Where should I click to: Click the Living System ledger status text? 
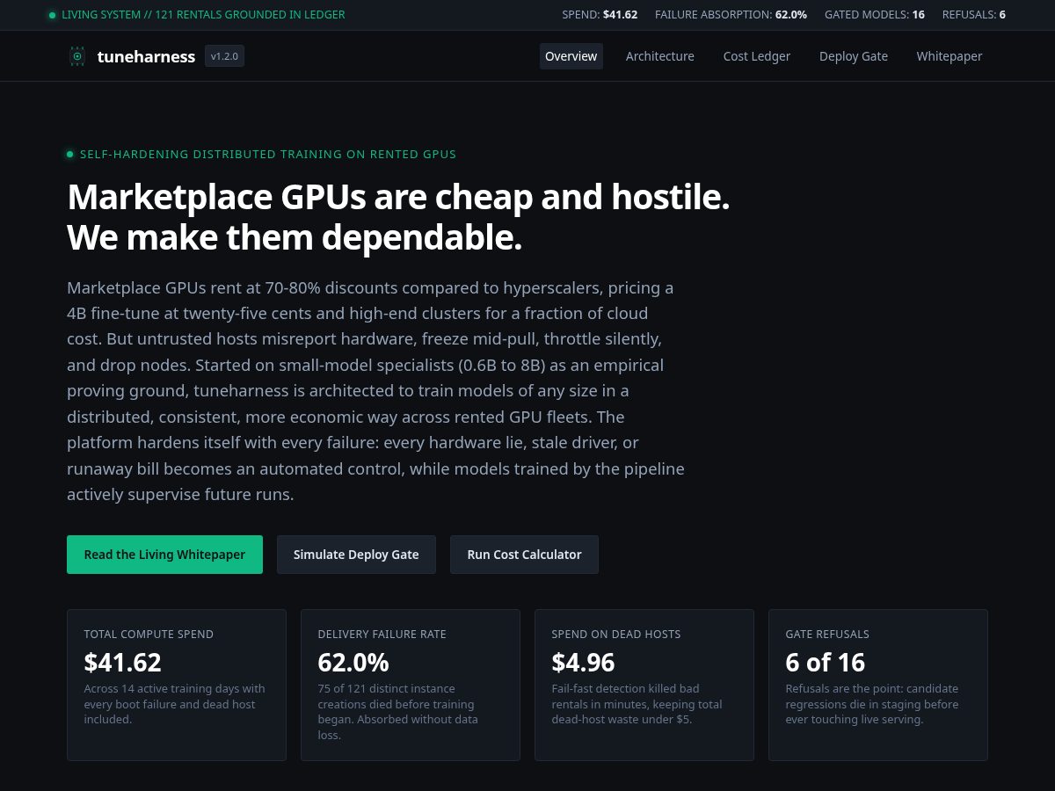(x=203, y=15)
